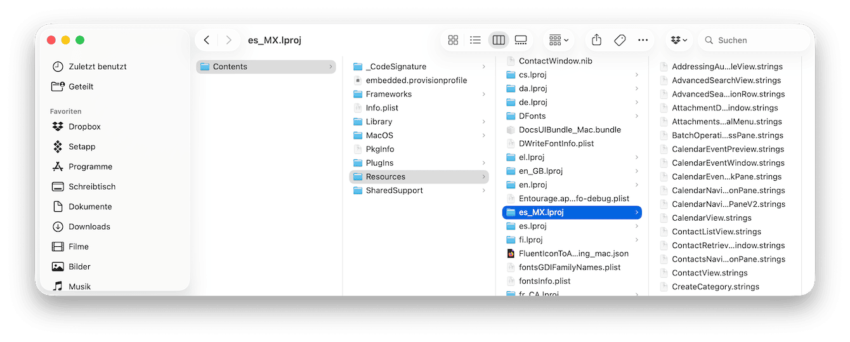Switch to gallery view
850x342 pixels.
coord(521,40)
